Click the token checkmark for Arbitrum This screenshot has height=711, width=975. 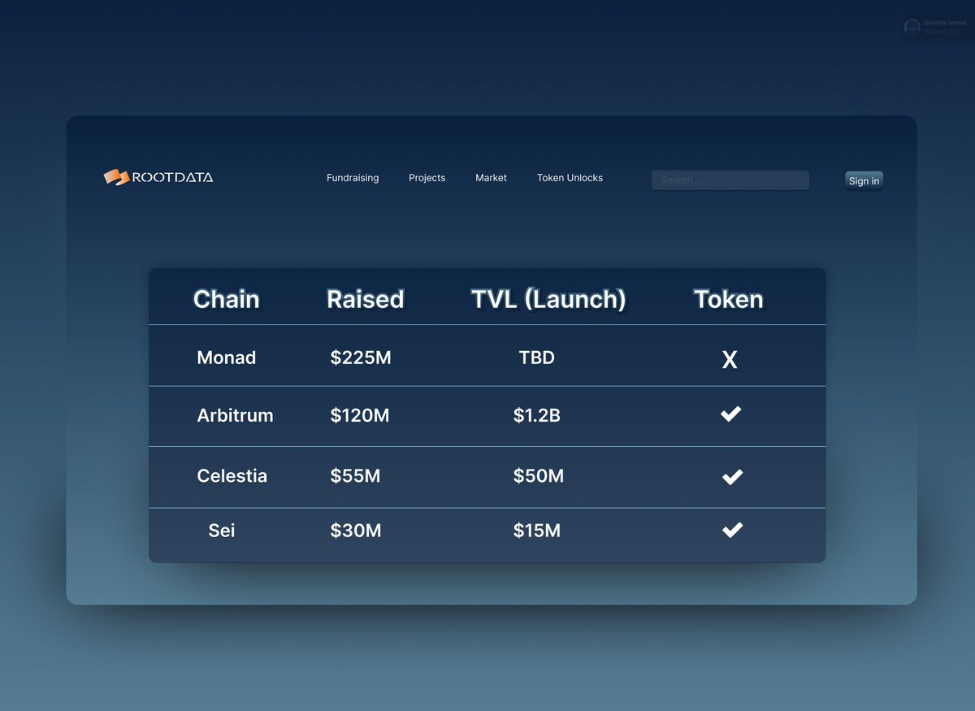[x=731, y=414]
